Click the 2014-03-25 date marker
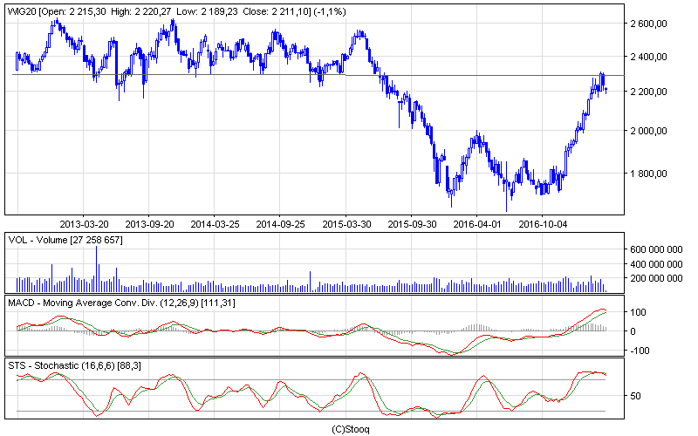Image resolution: width=698 pixels, height=436 pixels. click(215, 224)
